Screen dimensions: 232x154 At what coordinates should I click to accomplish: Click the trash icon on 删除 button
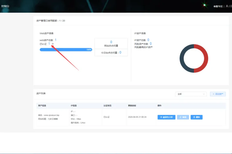(x=194, y=117)
